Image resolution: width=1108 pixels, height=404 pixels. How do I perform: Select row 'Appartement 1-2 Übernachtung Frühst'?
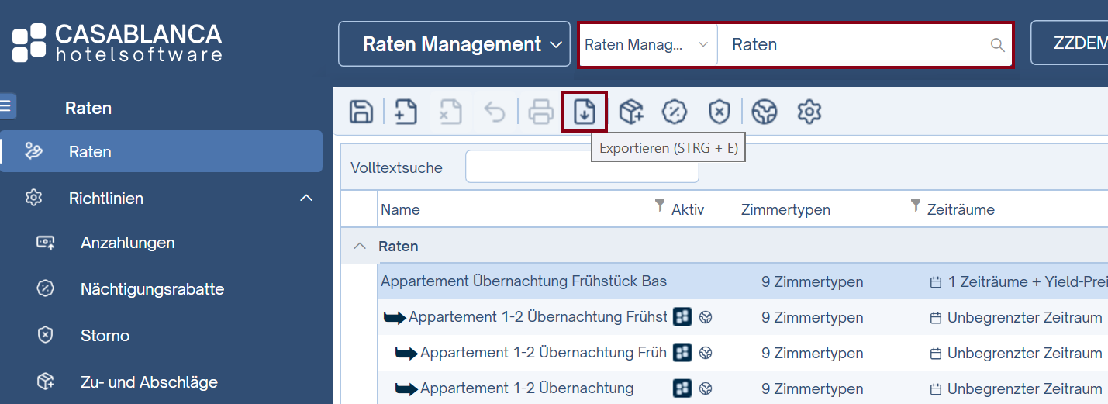(x=743, y=317)
